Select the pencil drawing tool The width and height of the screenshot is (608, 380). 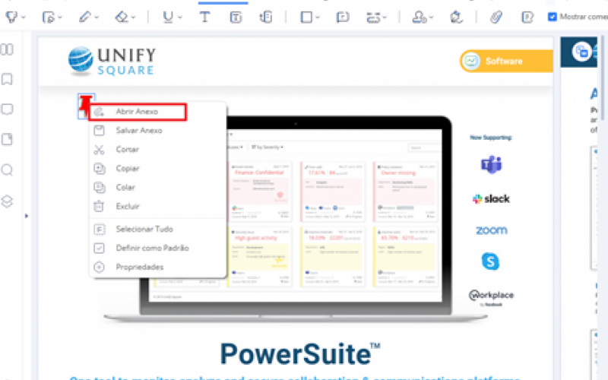click(x=84, y=17)
